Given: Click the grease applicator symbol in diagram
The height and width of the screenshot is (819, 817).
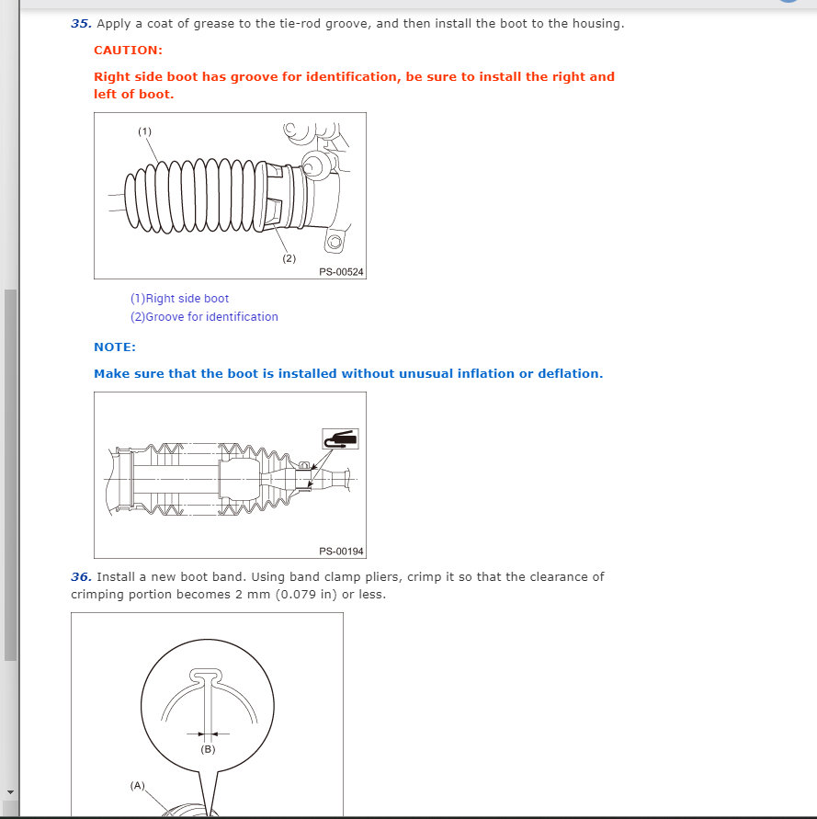Looking at the screenshot, I should click(341, 438).
